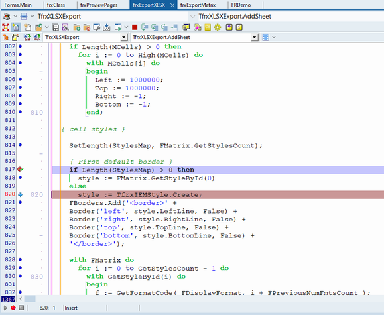Toggle breakpoint dot on line 814
Screen dimensions: 384x315
(x=21, y=145)
